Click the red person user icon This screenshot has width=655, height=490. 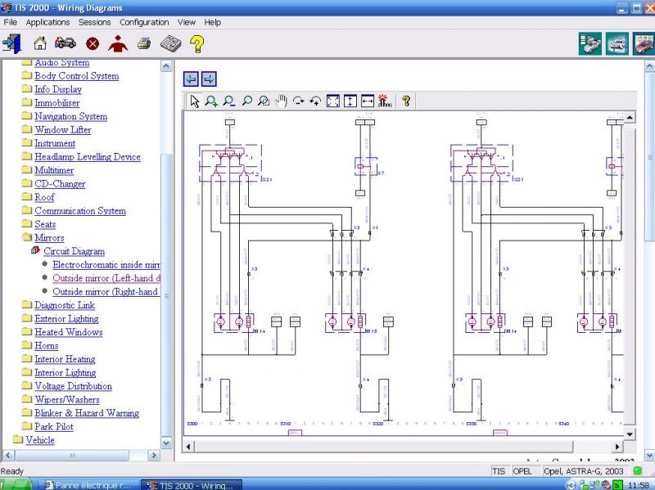pos(118,43)
